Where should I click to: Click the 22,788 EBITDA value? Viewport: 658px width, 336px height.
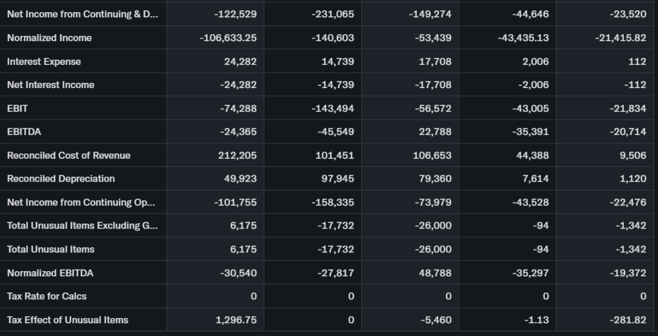tap(435, 132)
